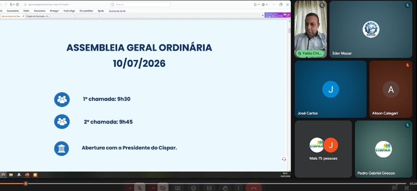Open the Assistente de IA tab
Screen dimensions: 417x191
click(117, 11)
